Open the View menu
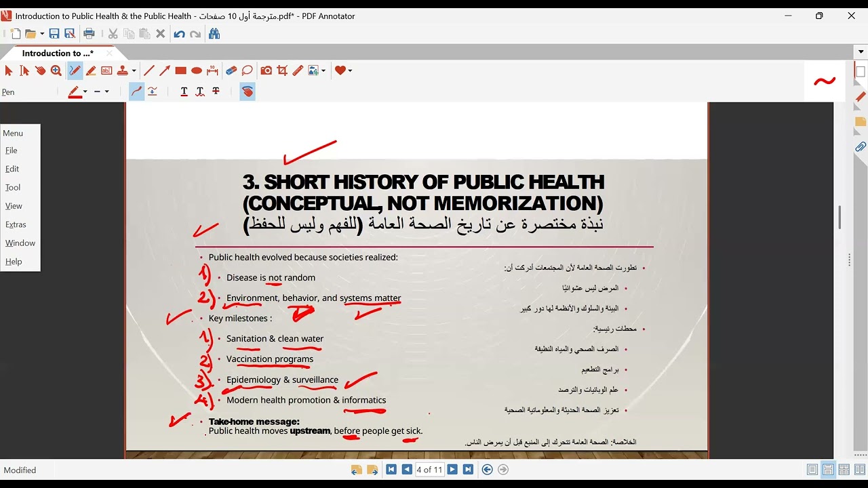Viewport: 868px width, 488px height. [14, 206]
